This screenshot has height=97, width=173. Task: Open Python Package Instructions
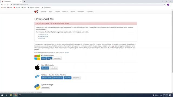(x=45, y=88)
